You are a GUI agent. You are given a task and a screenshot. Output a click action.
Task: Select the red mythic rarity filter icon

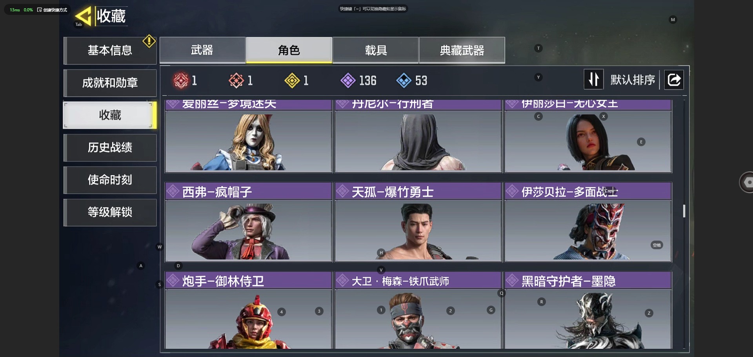[x=181, y=81]
